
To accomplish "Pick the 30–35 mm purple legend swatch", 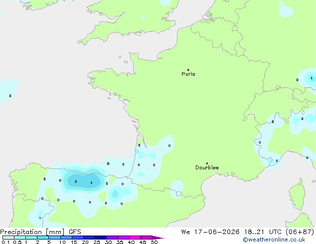I will pyautogui.click(x=112, y=238).
